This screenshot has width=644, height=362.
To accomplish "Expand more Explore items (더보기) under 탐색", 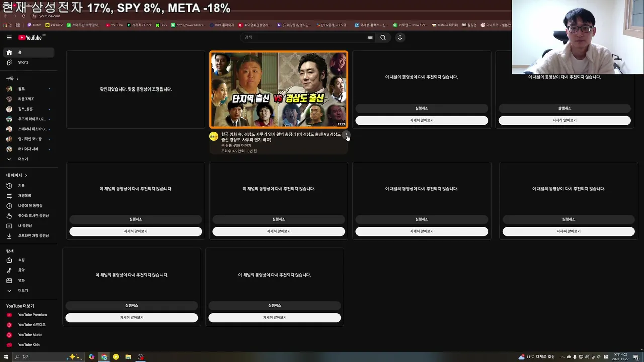I will pyautogui.click(x=28, y=291).
